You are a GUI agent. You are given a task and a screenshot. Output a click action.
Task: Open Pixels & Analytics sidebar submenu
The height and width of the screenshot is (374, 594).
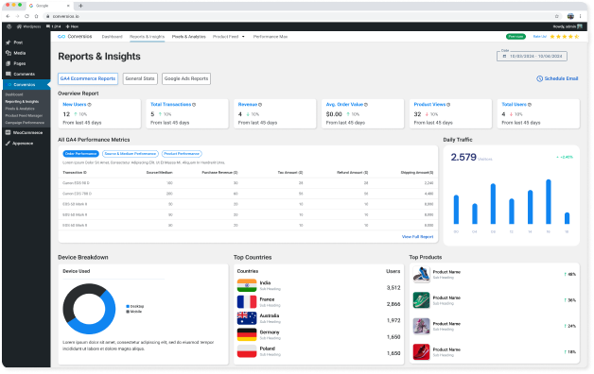20,109
